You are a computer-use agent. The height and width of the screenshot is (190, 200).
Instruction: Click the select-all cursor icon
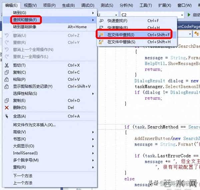7,116
